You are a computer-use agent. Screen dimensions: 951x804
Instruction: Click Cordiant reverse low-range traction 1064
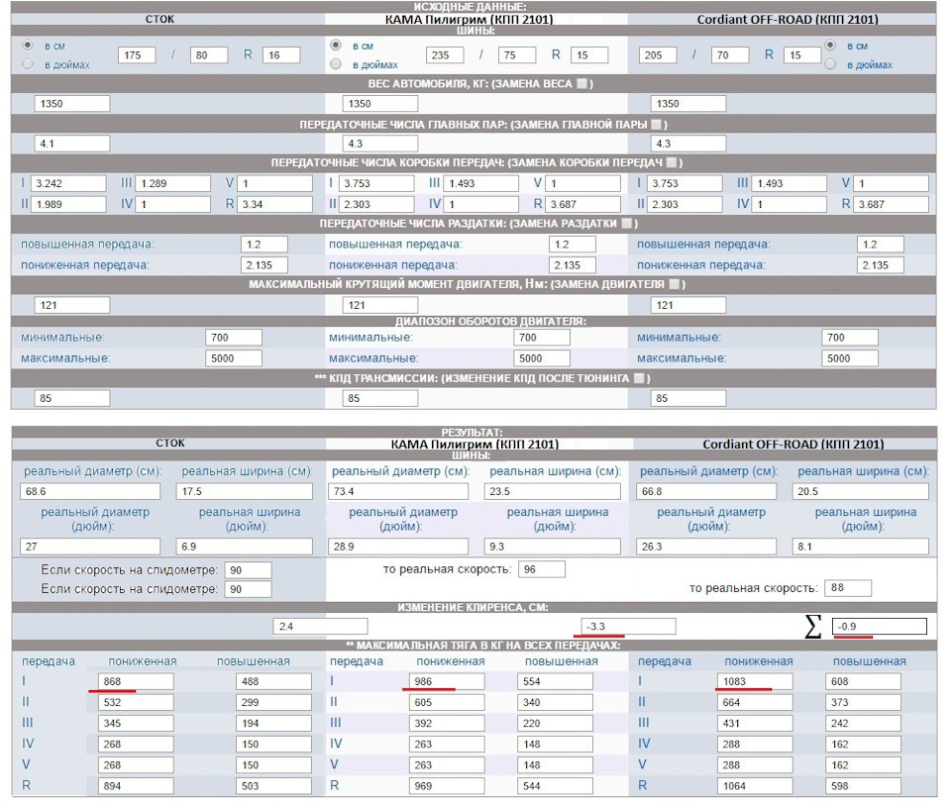click(x=755, y=786)
